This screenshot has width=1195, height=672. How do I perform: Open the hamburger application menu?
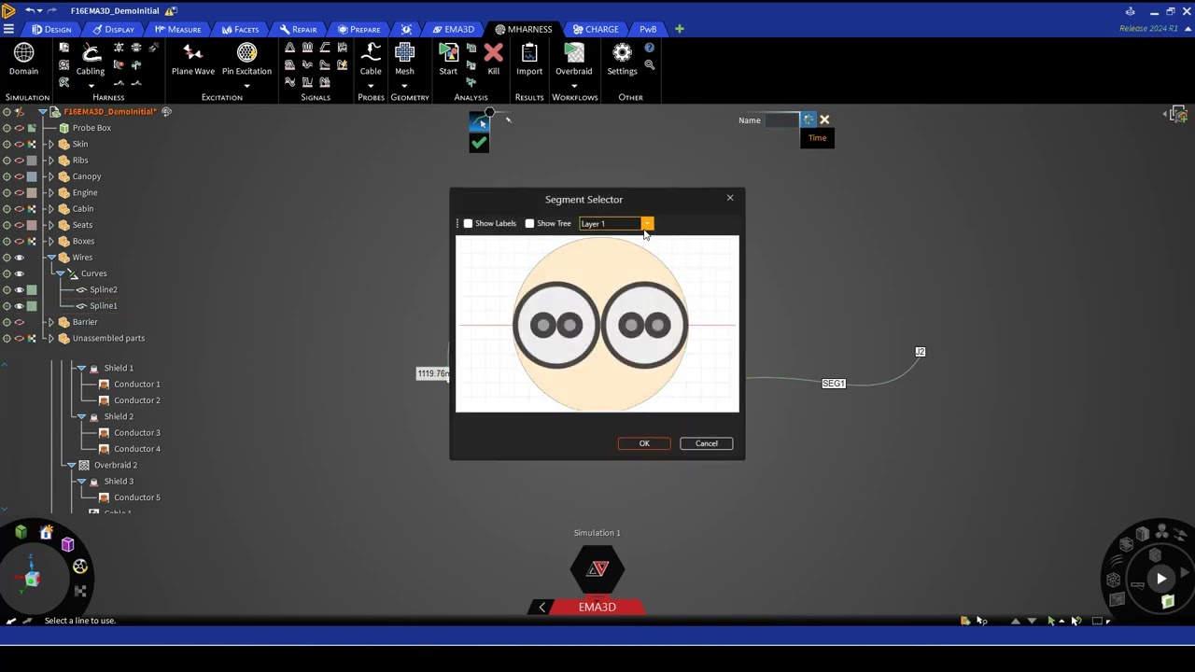point(8,29)
